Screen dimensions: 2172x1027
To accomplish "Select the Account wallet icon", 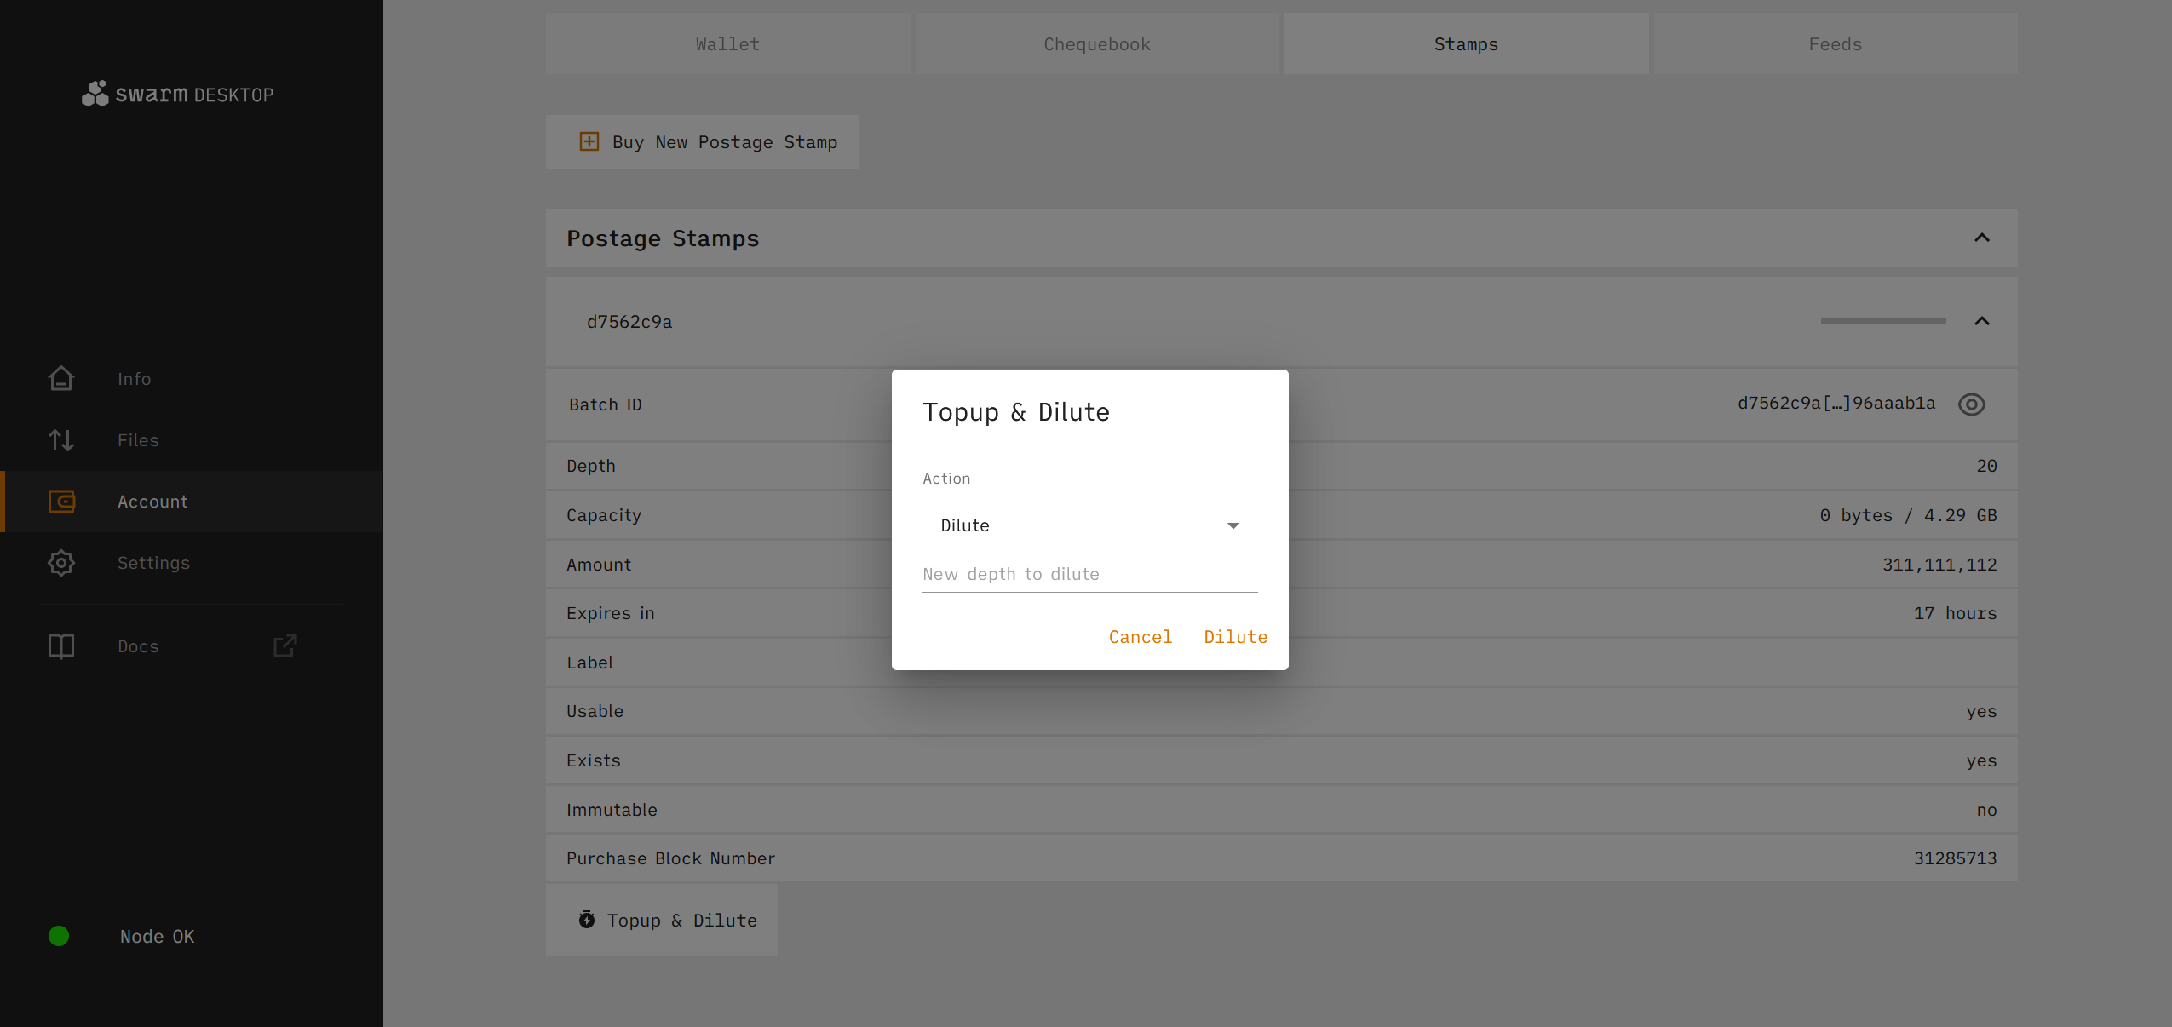I will point(61,502).
